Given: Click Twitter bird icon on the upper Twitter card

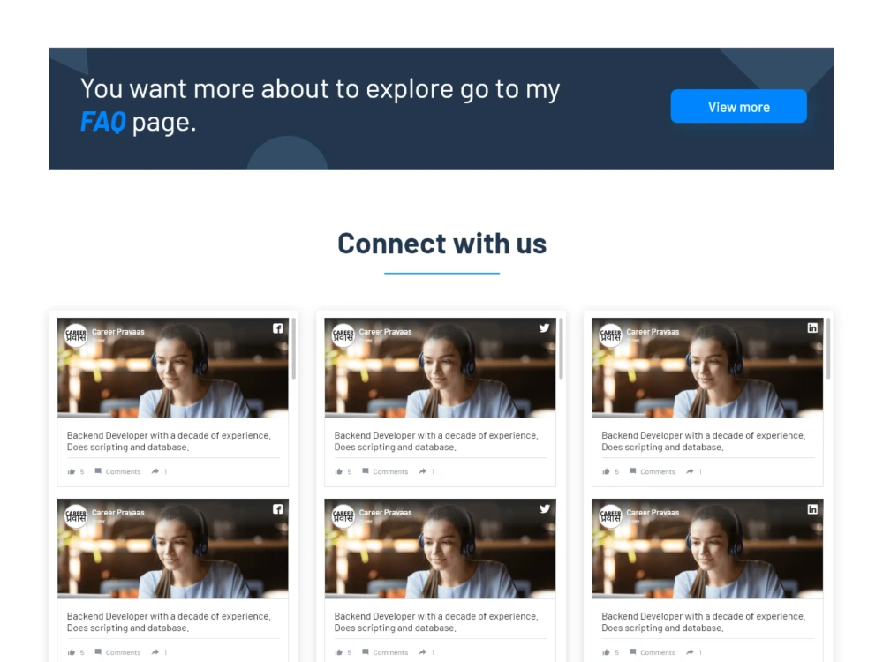Looking at the screenshot, I should click(544, 327).
